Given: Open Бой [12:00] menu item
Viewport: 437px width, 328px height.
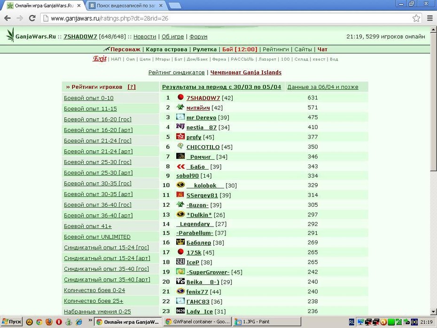Looking at the screenshot, I should (x=240, y=49).
